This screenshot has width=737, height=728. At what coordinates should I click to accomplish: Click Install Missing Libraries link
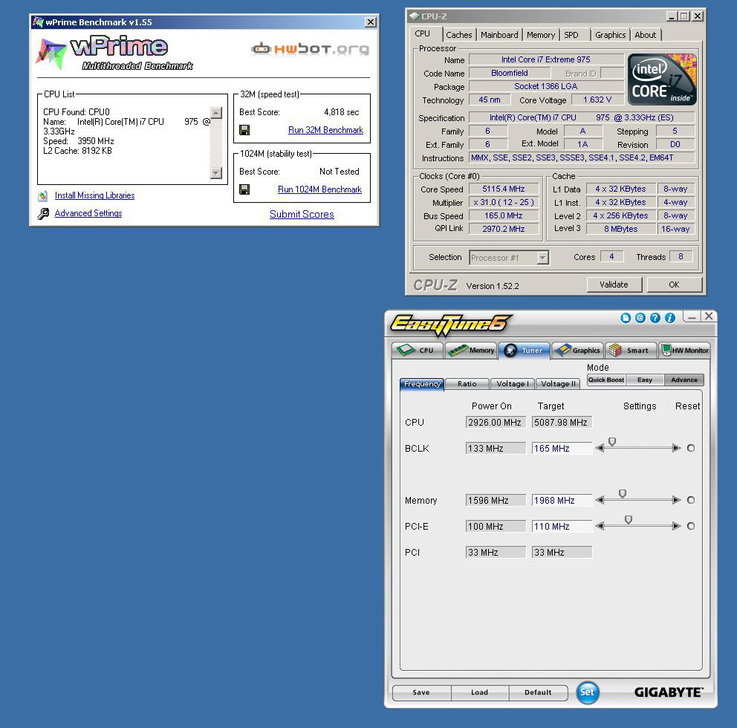click(94, 195)
